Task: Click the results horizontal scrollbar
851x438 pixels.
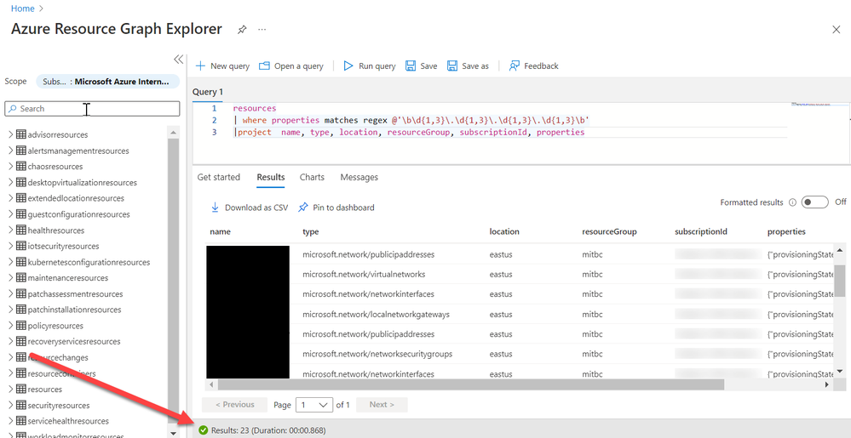Action: pyautogui.click(x=470, y=384)
